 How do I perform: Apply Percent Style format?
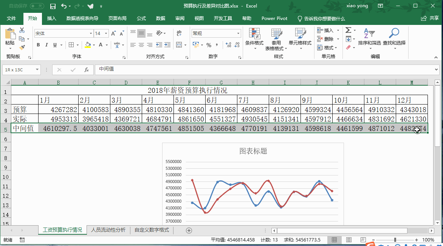point(209,45)
